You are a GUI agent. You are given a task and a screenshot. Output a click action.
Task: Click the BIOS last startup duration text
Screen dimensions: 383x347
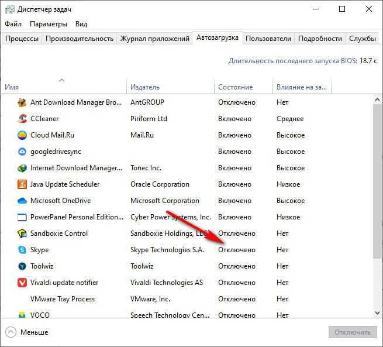303,61
